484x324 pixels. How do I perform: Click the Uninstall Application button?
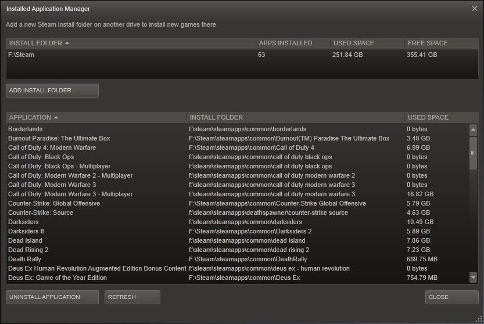pyautogui.click(x=52, y=297)
